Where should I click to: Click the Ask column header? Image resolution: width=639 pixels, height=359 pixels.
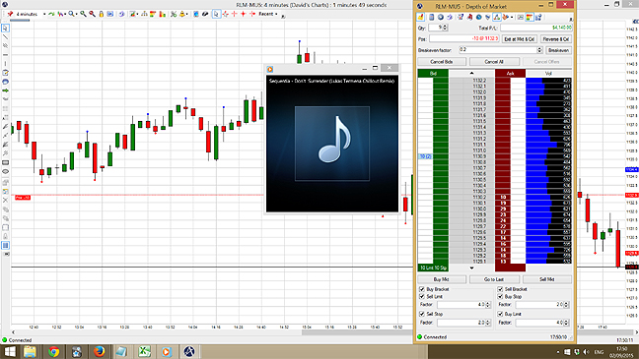click(510, 73)
